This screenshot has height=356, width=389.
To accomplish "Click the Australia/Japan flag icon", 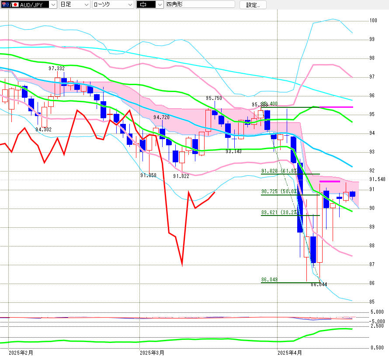I will click(10, 4).
